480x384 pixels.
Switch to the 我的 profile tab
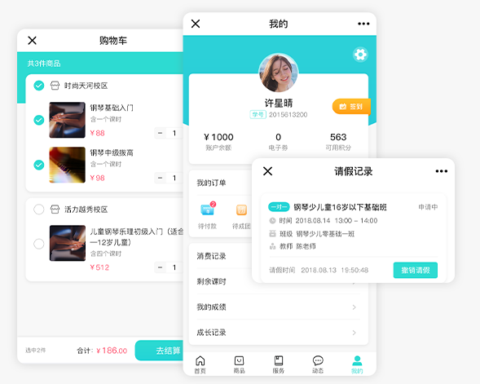coord(357,364)
